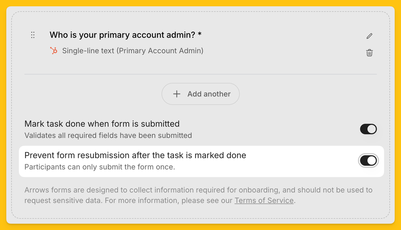Click the required asterisk after the question title
The image size is (401, 230).
(x=199, y=35)
